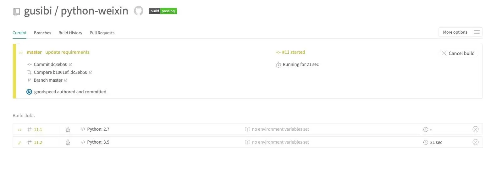The width and height of the screenshot is (485, 181).
Task: Click the clock icon in job 11.2 row
Action: pyautogui.click(x=426, y=142)
